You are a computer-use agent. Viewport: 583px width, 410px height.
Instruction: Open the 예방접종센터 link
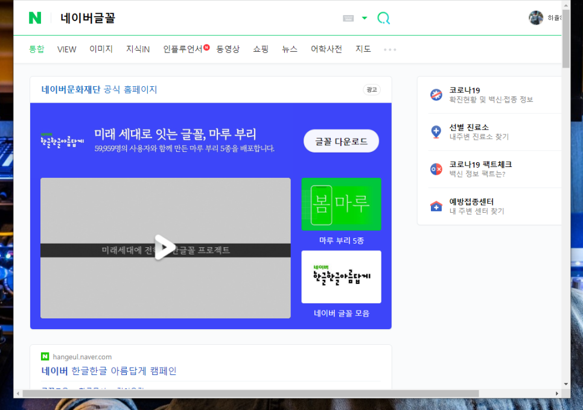pyautogui.click(x=477, y=206)
